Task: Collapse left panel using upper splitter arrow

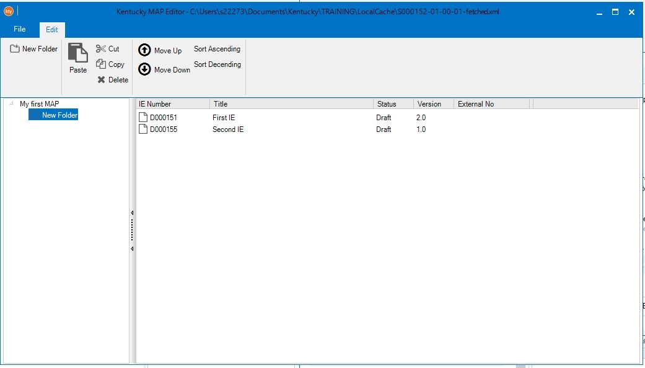Action: click(x=132, y=213)
